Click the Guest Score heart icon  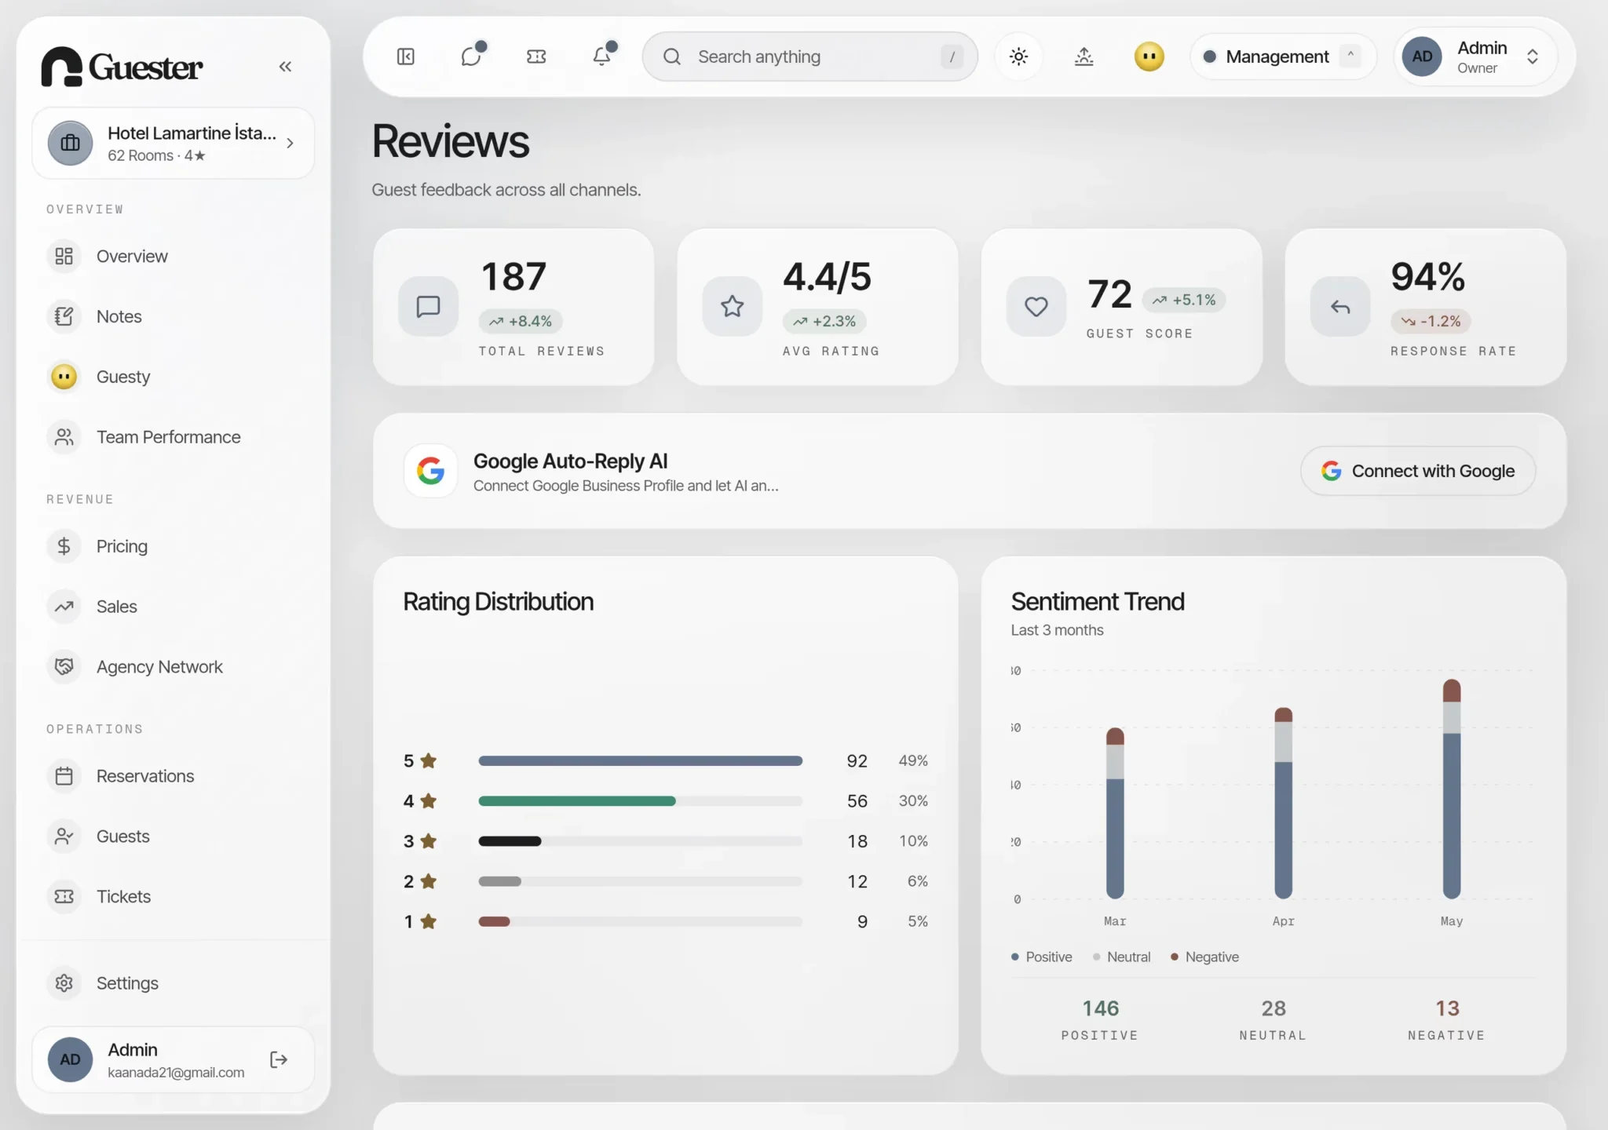[x=1036, y=307]
